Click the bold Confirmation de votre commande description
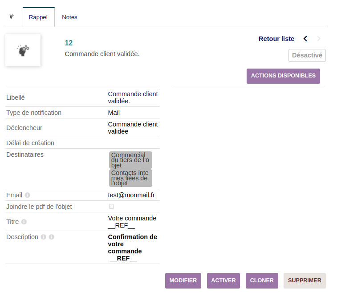The height and width of the screenshot is (301, 337). 132,248
